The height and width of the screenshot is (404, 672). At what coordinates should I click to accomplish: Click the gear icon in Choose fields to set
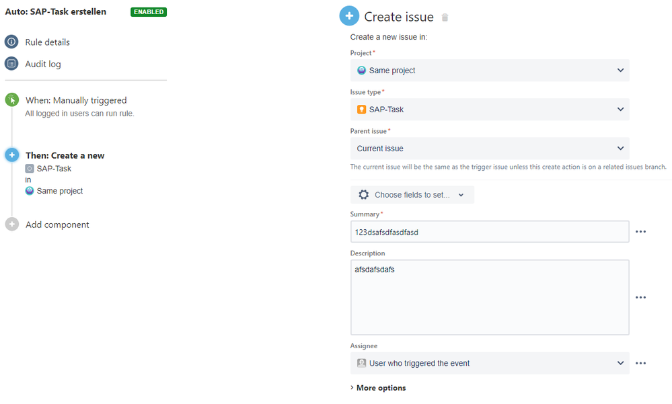tap(363, 195)
